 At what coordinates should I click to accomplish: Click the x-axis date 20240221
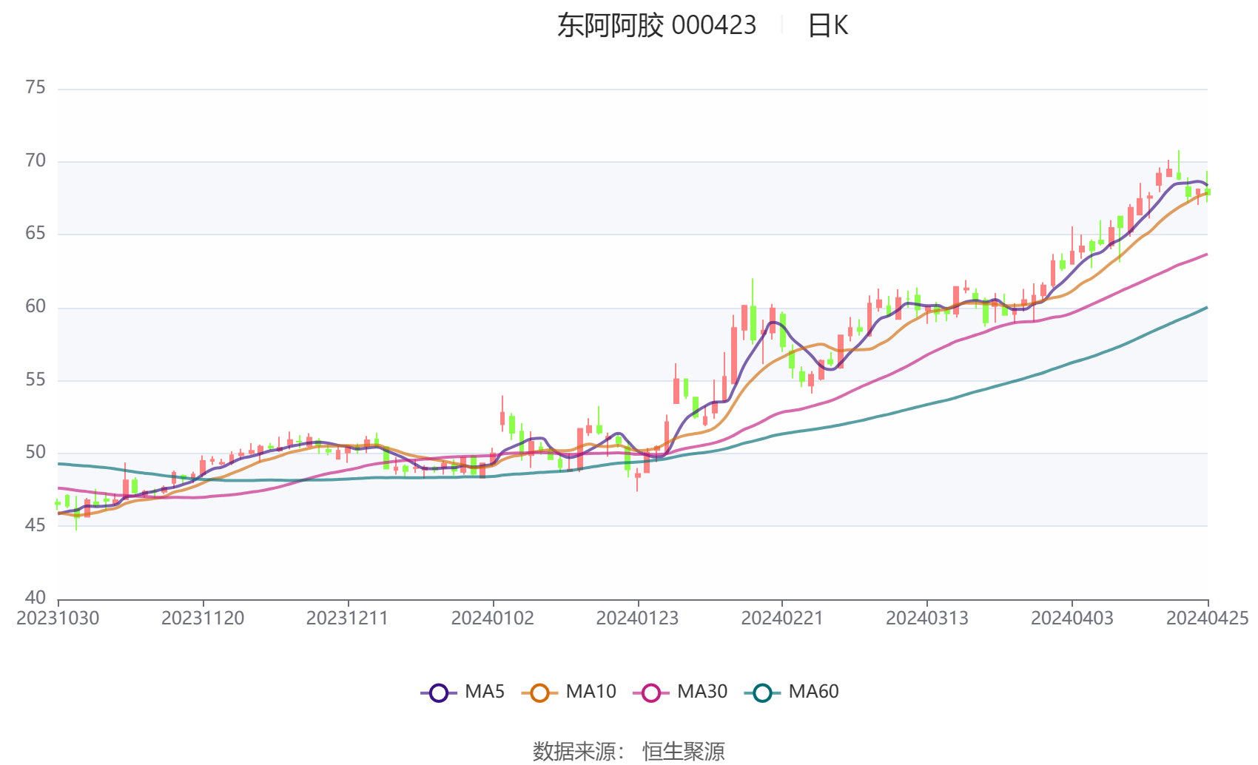click(x=782, y=619)
